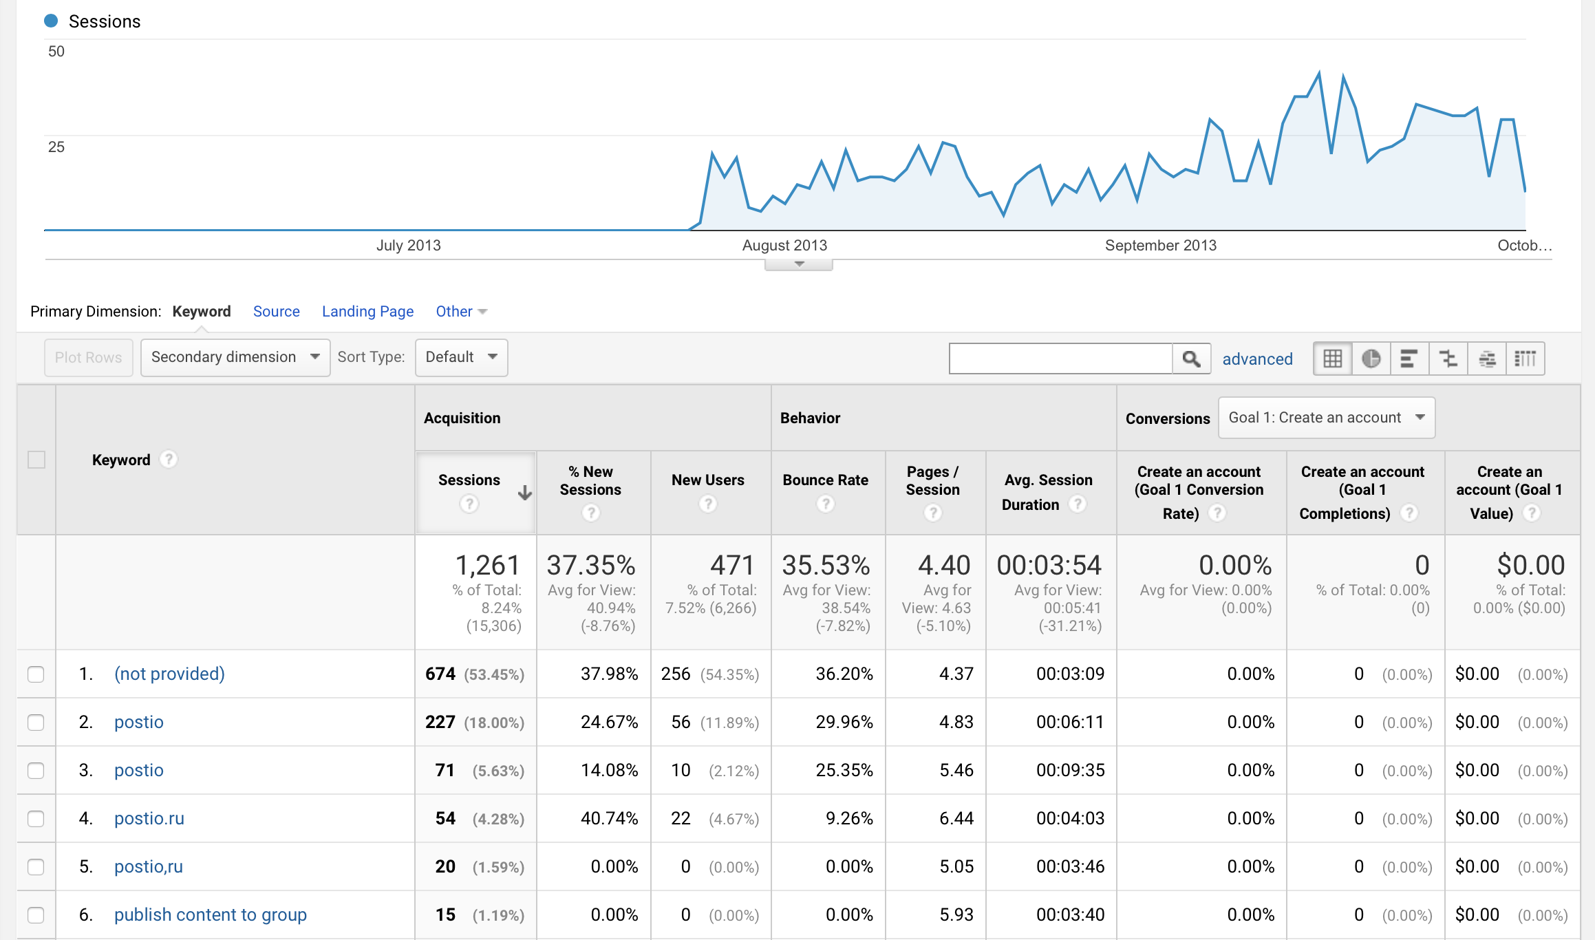1595x940 pixels.
Task: Select the pivot table view icon
Action: 1525,359
